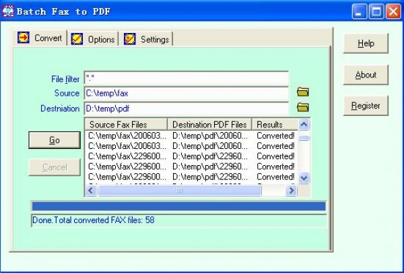
Task: Click vertical scrollbar thumb of list
Action: [304, 138]
